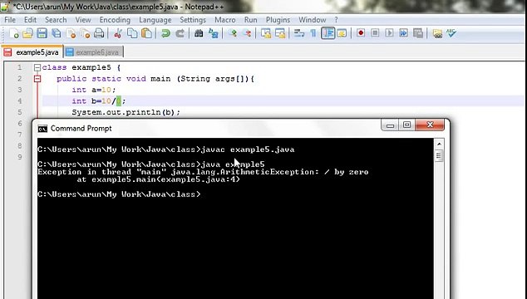
Task: Toggle the Indent Guide toolbar button
Action: coord(328,33)
